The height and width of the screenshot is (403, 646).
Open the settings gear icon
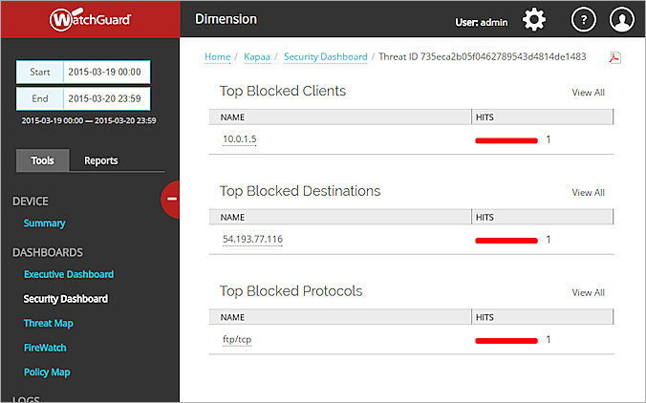click(534, 19)
